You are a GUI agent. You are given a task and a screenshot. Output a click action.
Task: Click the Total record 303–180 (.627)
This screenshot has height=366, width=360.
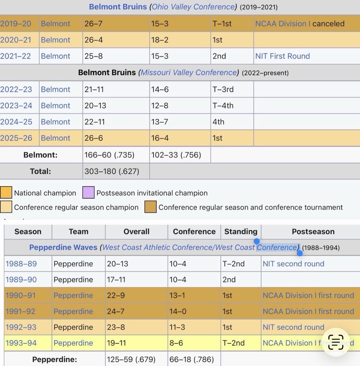tap(112, 171)
